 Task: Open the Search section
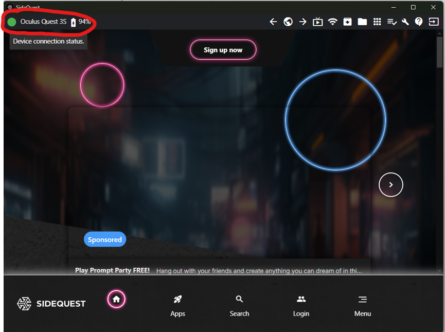pyautogui.click(x=239, y=306)
